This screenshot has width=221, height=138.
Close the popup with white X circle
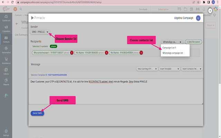click(x=210, y=11)
